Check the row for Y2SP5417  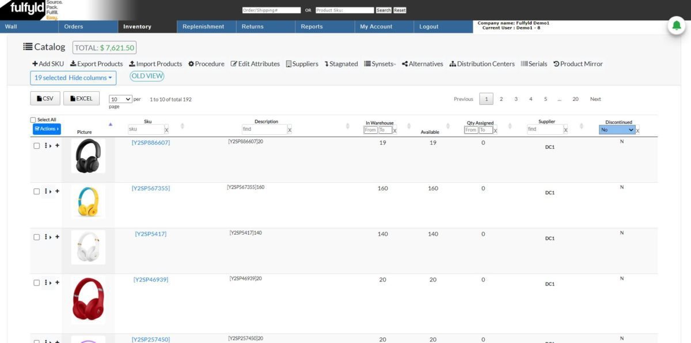pos(36,237)
